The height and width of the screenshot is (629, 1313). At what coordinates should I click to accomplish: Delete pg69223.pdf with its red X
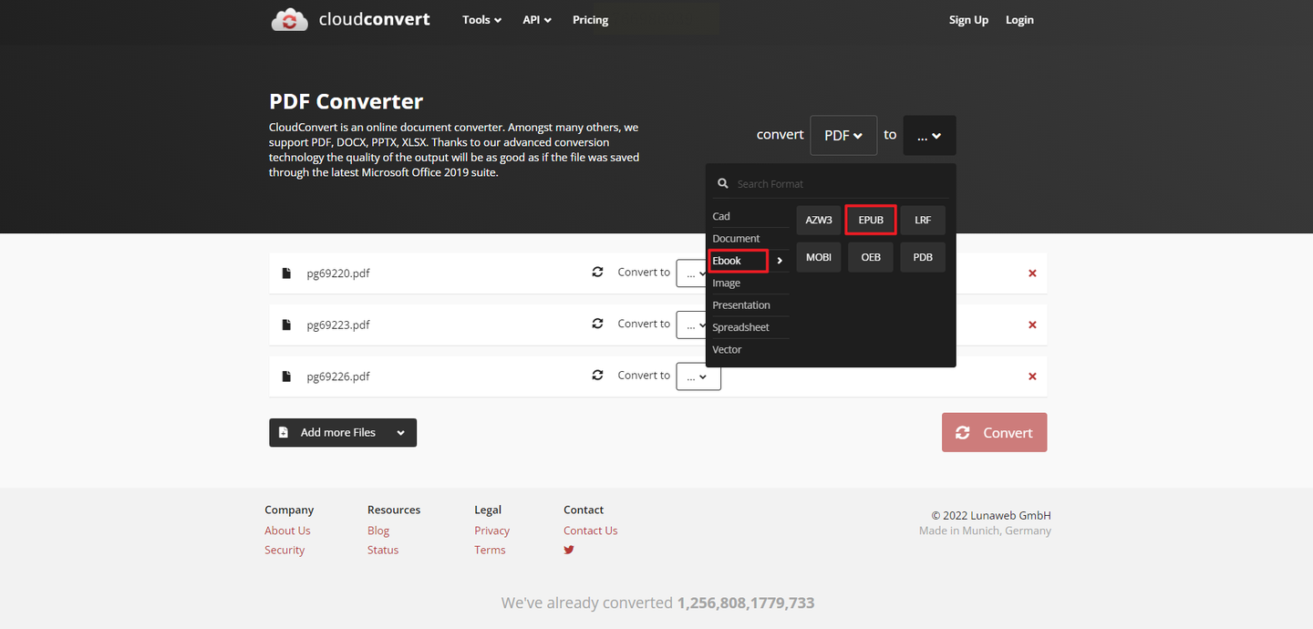tap(1032, 325)
